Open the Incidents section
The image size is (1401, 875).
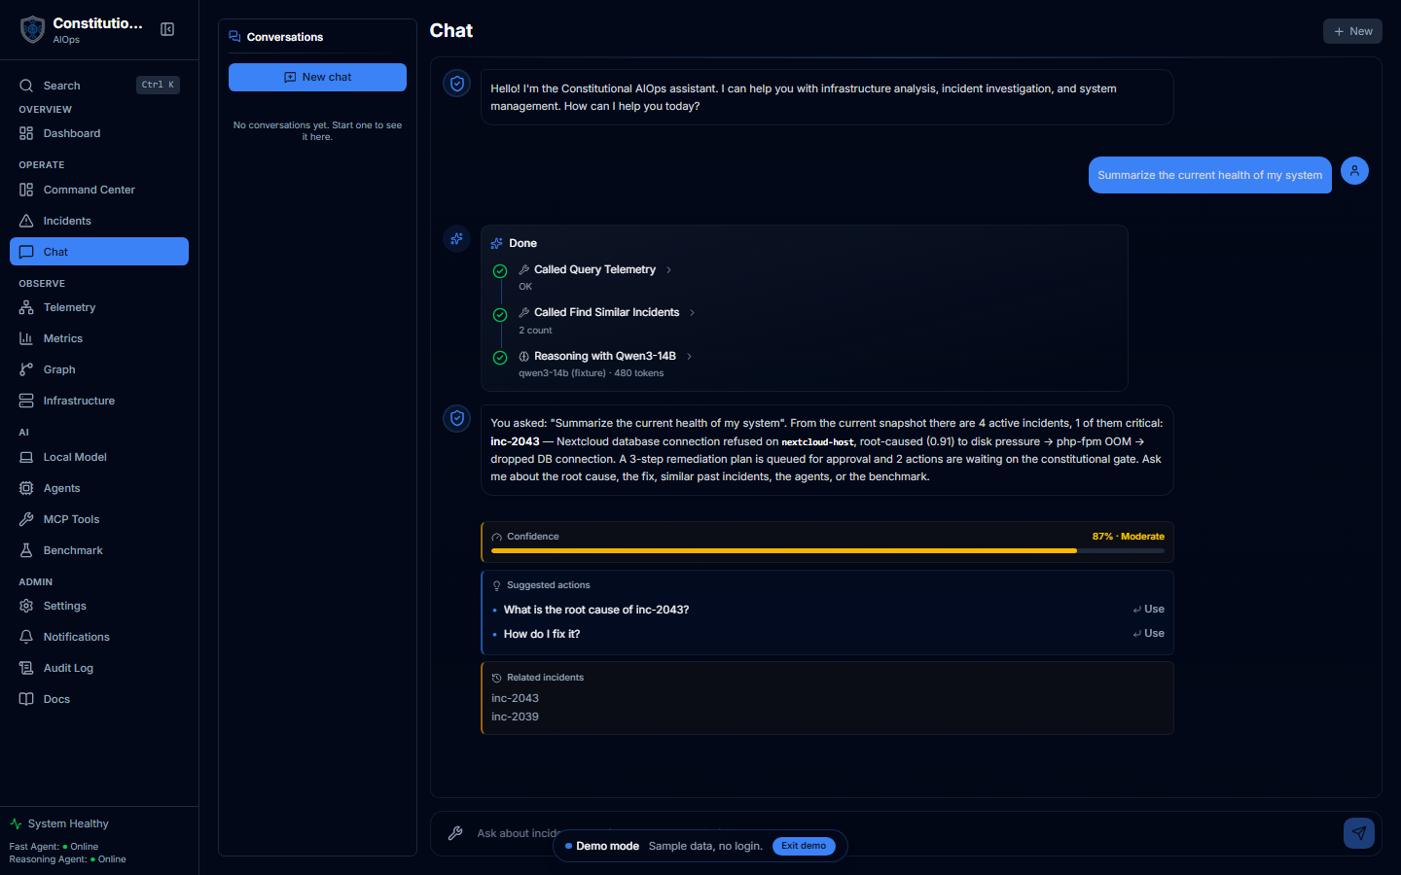click(99, 221)
